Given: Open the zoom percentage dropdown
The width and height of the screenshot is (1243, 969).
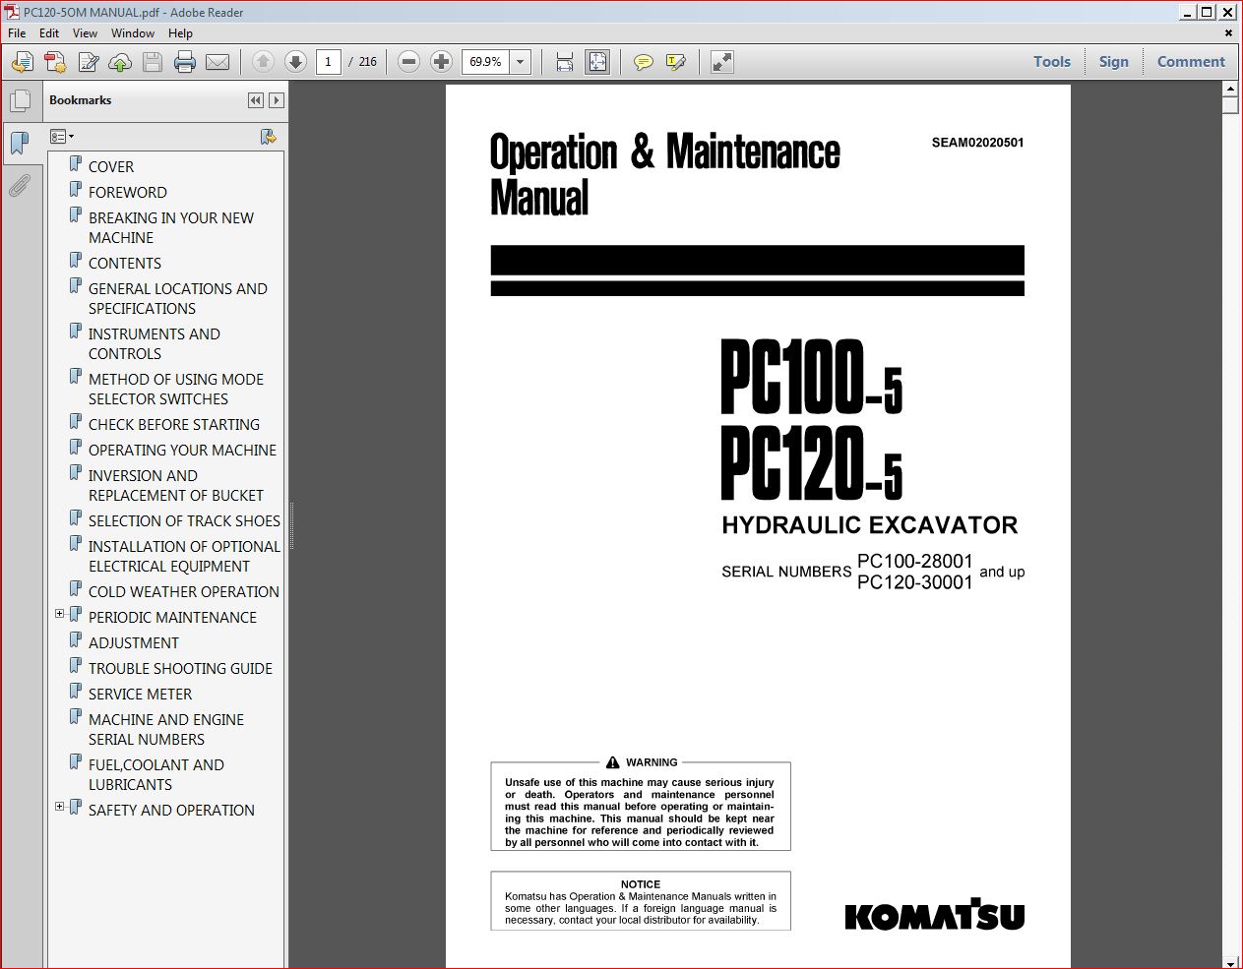Looking at the screenshot, I should pyautogui.click(x=521, y=62).
